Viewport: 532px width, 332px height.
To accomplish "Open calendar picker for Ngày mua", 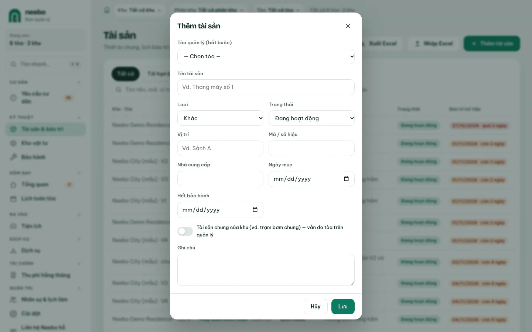I will tap(346, 179).
